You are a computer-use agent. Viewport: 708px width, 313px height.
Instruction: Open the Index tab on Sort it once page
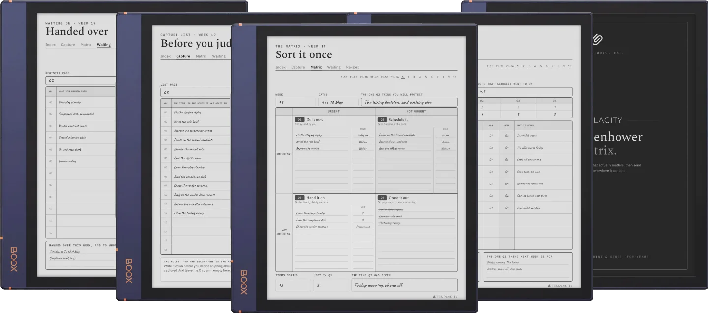pyautogui.click(x=280, y=67)
